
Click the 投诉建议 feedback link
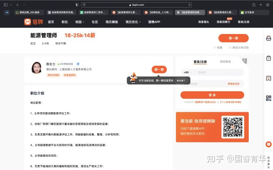[268, 162]
